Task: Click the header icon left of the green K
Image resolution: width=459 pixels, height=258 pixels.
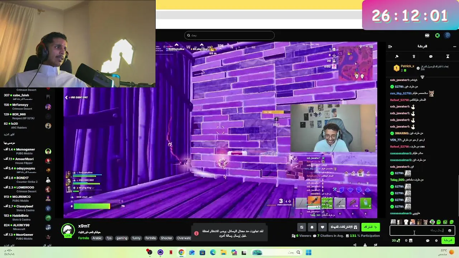Action: point(427,35)
